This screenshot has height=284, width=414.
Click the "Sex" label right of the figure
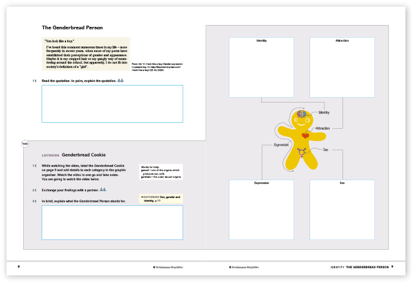point(325,150)
